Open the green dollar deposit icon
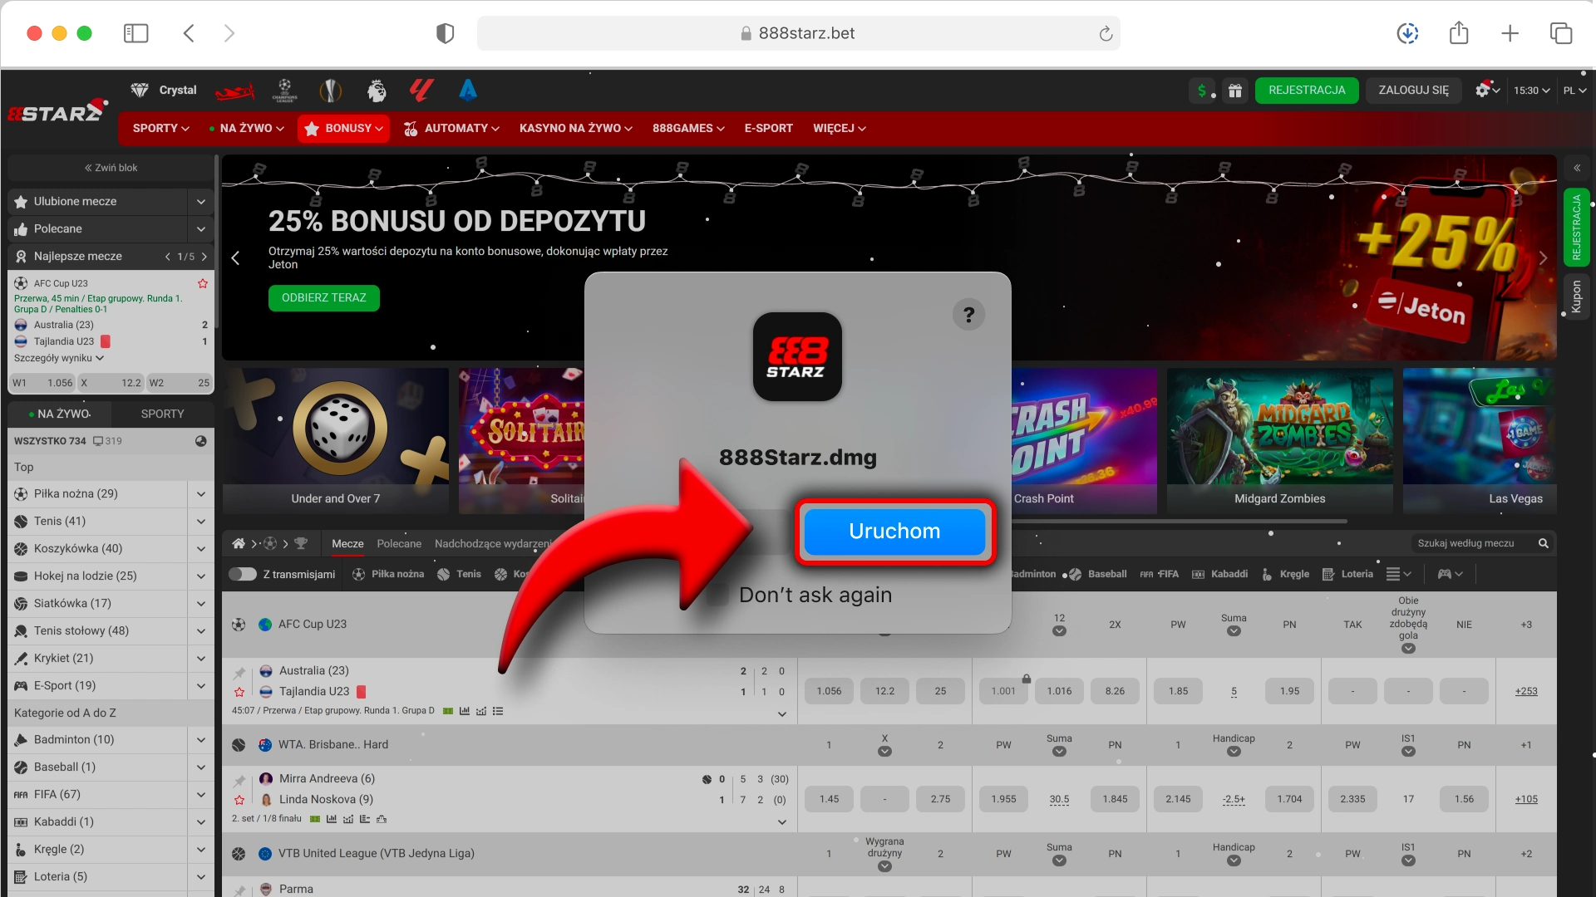This screenshot has height=897, width=1596. point(1202,91)
